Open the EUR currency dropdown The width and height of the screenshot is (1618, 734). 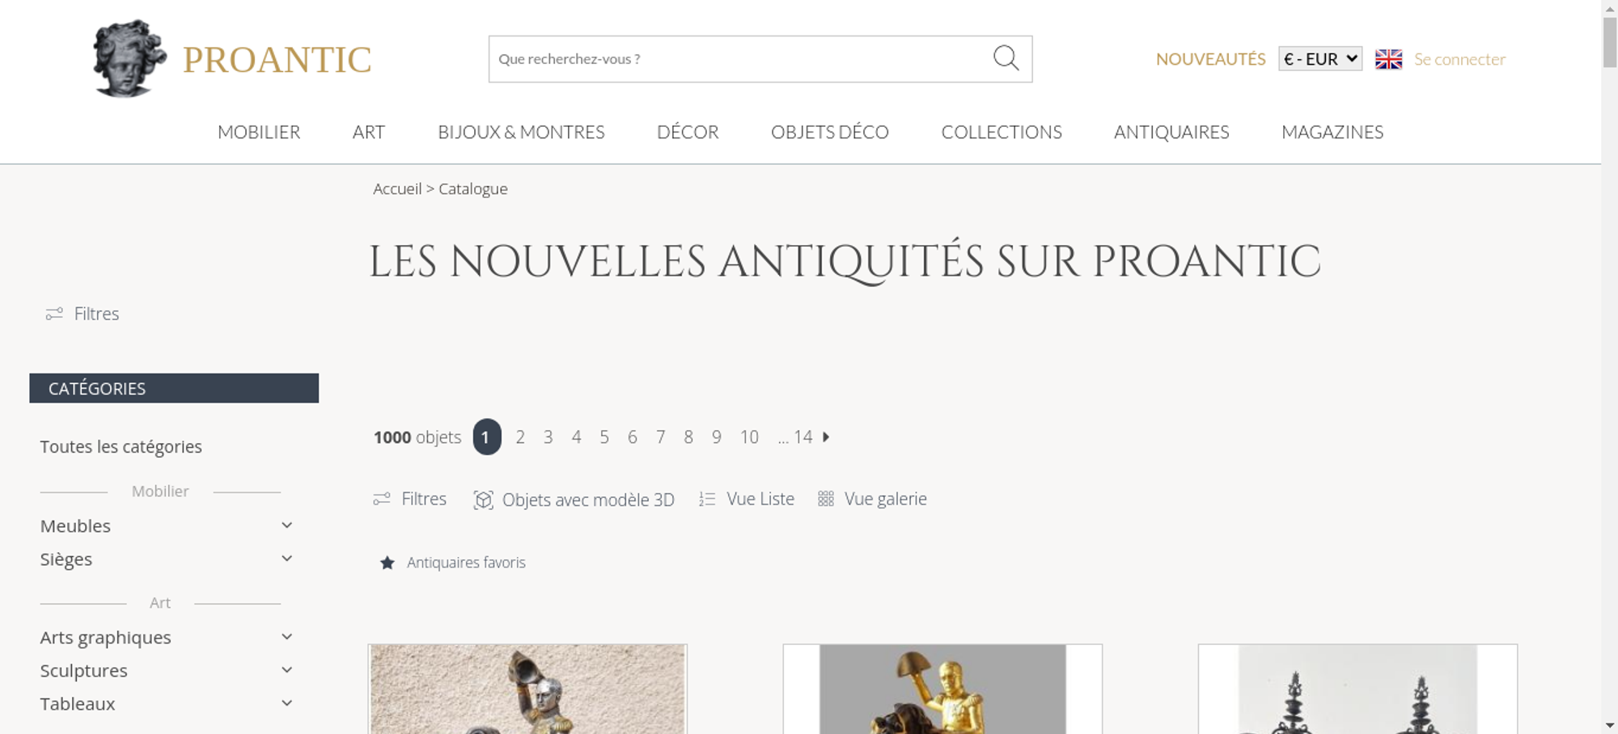pos(1320,59)
